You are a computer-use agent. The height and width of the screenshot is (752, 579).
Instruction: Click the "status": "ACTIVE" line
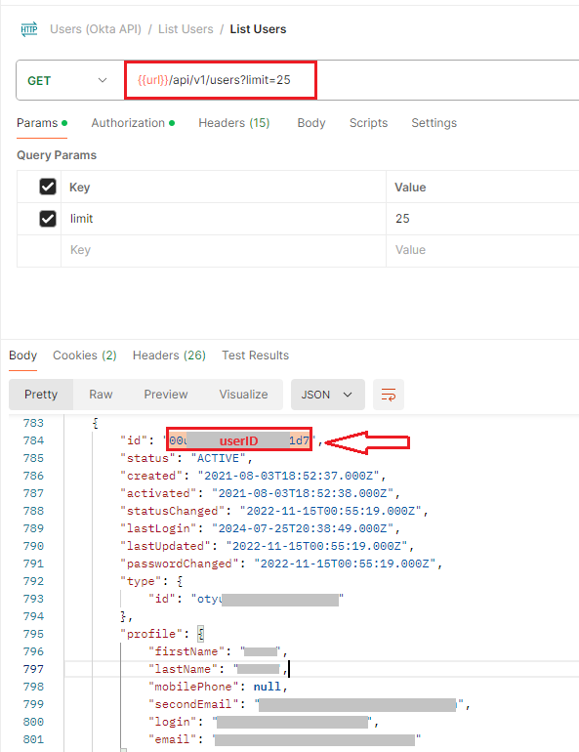(186, 458)
